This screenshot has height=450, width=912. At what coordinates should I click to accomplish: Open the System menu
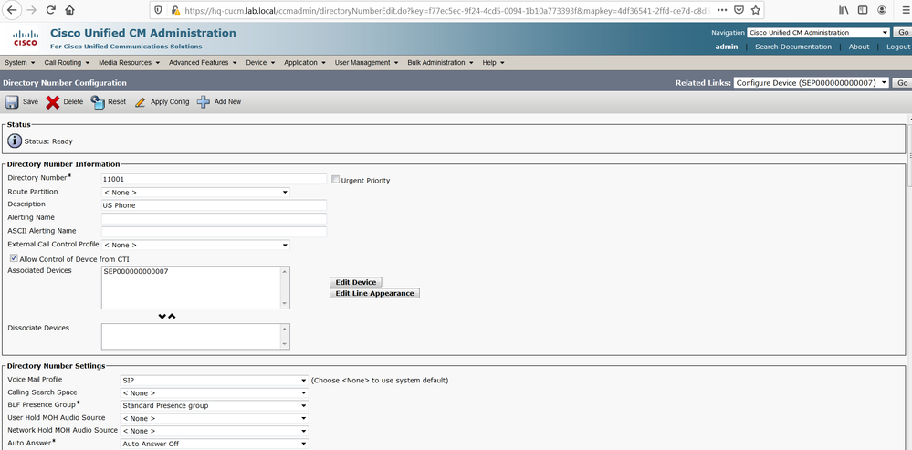click(x=20, y=63)
